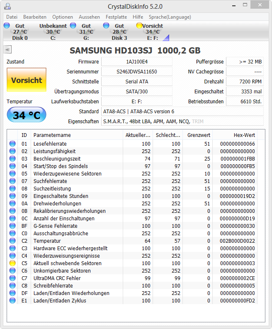This screenshot has height=329, width=272.
Task: Click status orb for C2 Temperatur row
Action: (x=12, y=241)
